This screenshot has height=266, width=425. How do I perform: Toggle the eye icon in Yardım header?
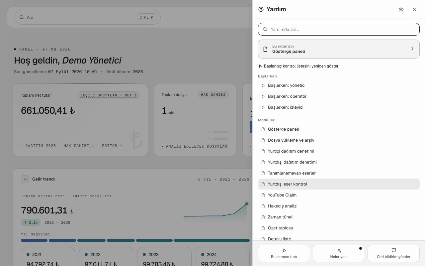point(401,9)
